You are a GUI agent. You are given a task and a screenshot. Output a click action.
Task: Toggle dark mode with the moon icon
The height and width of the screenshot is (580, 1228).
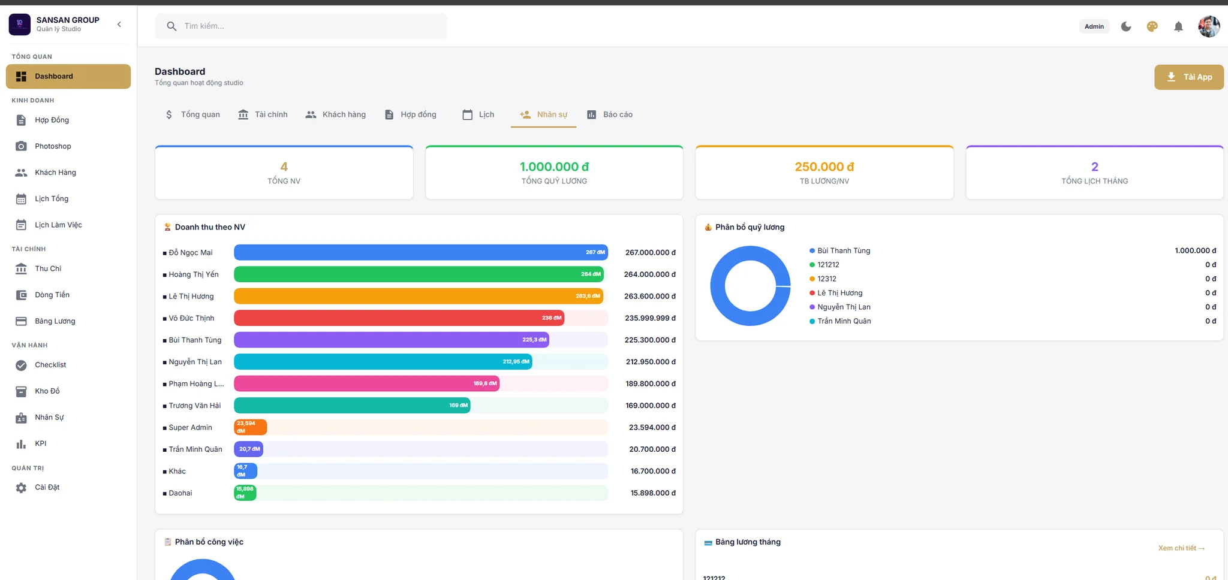1126,26
